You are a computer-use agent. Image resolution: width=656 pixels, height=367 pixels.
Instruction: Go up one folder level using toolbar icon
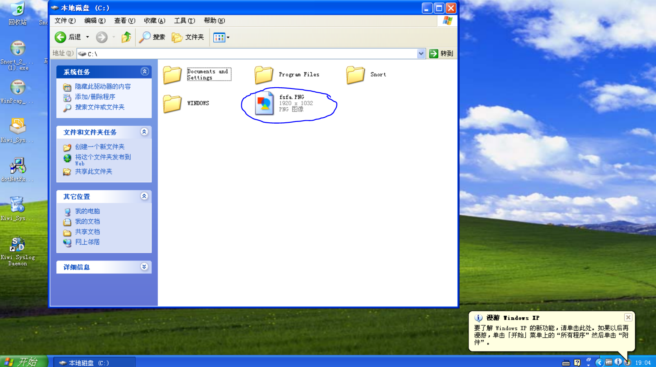(x=126, y=37)
